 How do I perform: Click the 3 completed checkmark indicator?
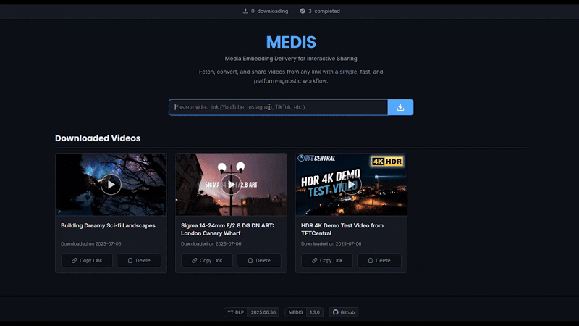pyautogui.click(x=320, y=11)
